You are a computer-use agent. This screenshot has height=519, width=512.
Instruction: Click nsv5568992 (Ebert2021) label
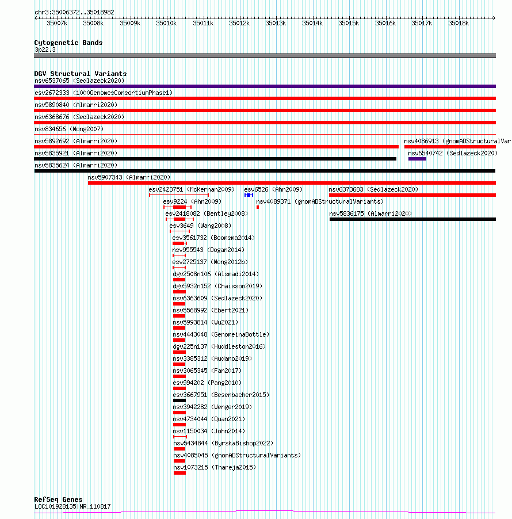(211, 311)
